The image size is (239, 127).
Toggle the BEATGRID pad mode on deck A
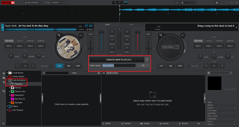9,41
